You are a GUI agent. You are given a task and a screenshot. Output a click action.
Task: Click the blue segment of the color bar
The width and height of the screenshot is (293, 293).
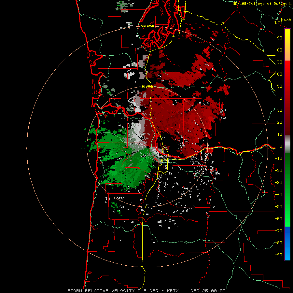(287, 243)
